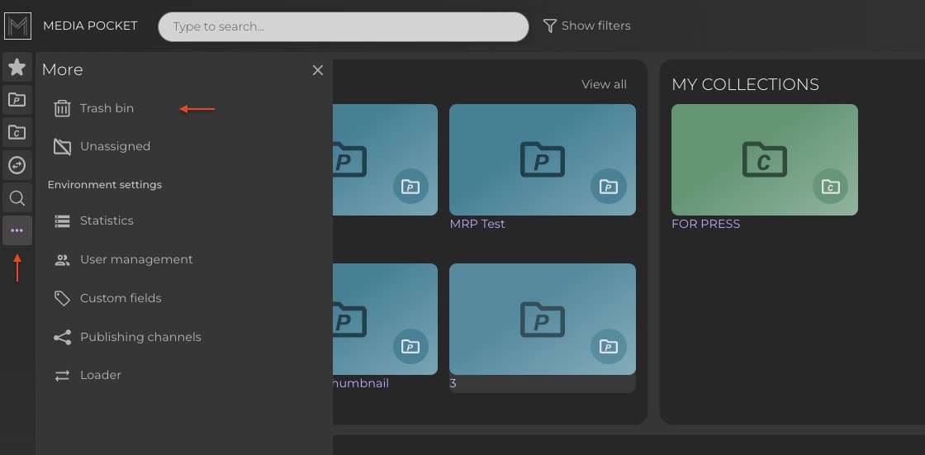Screen dimensions: 925x455
Task: Click the search input field
Action: click(343, 26)
